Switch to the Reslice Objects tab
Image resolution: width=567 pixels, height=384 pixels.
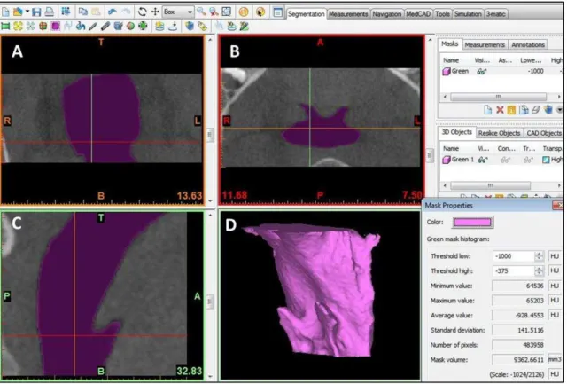pyautogui.click(x=499, y=133)
